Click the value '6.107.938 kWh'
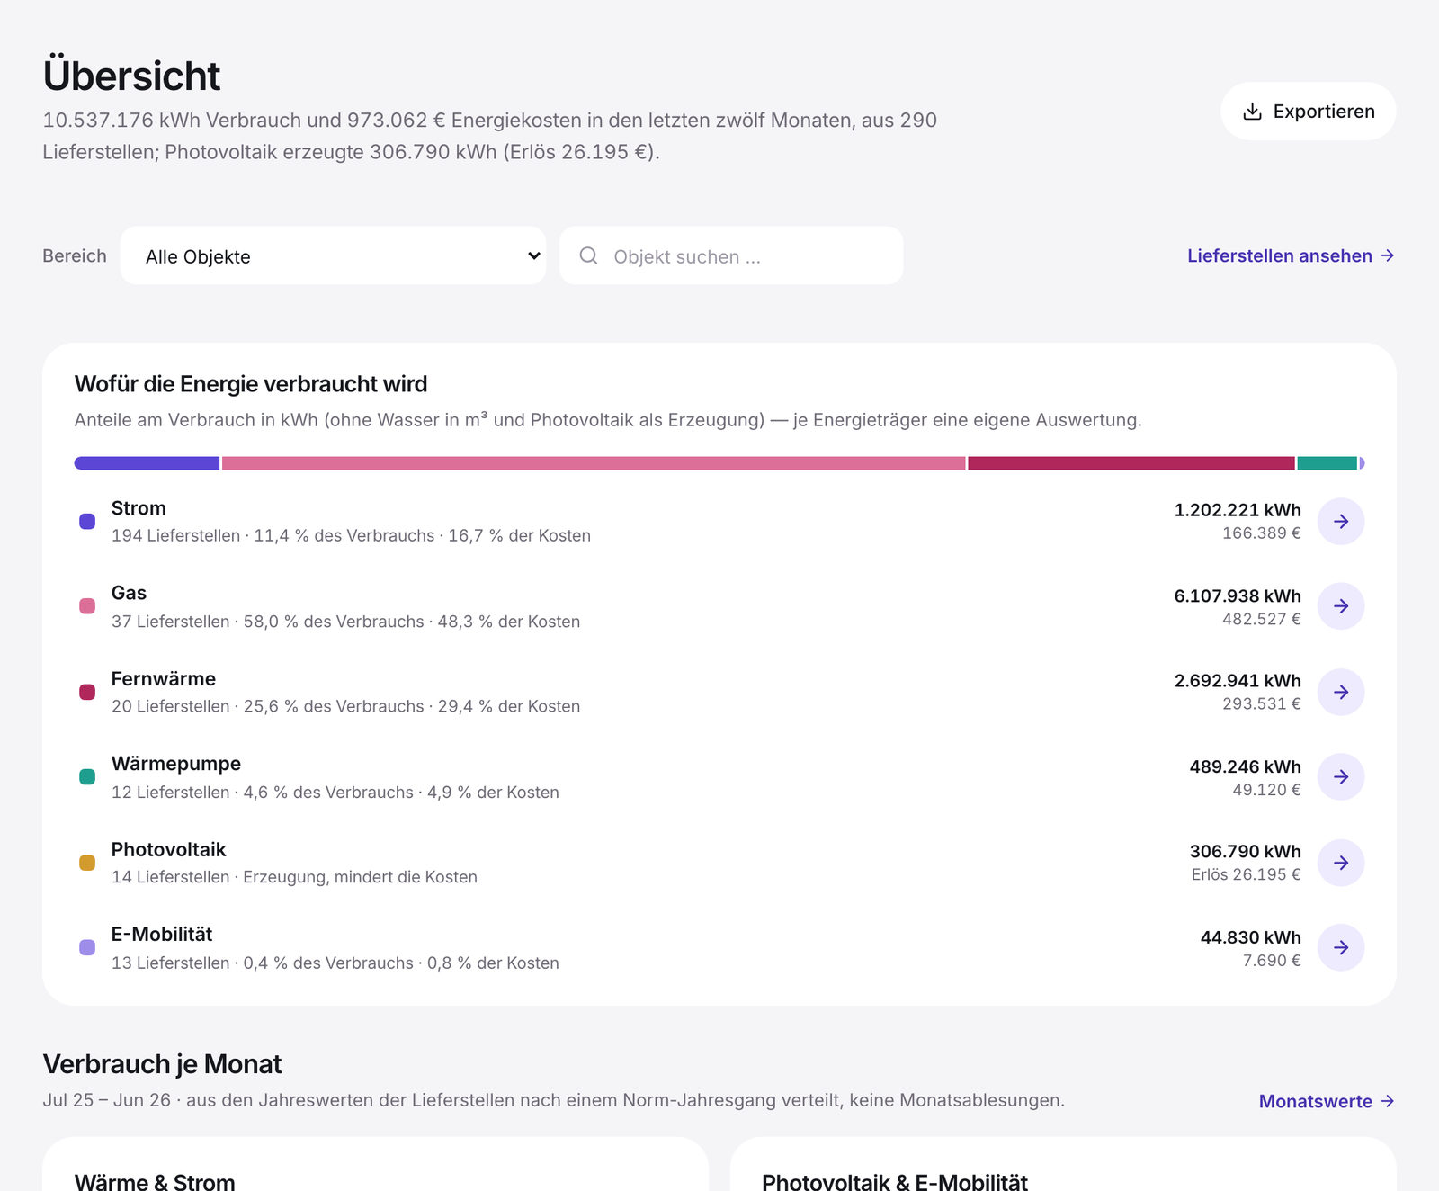The image size is (1439, 1191). pyautogui.click(x=1238, y=595)
